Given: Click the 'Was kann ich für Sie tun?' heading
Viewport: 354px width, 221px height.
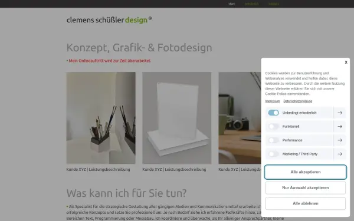Looking at the screenshot, I should click(x=126, y=193).
